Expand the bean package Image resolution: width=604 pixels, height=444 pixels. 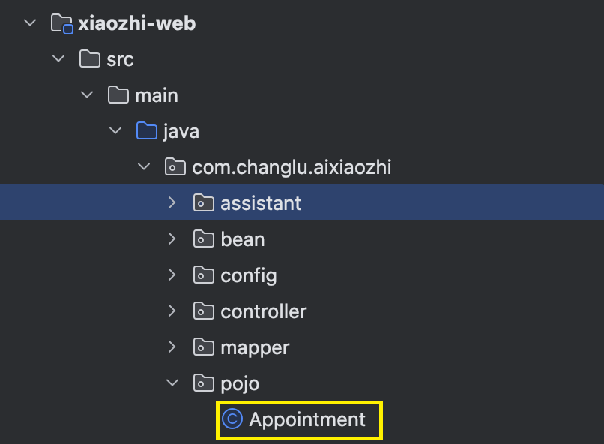click(x=172, y=239)
